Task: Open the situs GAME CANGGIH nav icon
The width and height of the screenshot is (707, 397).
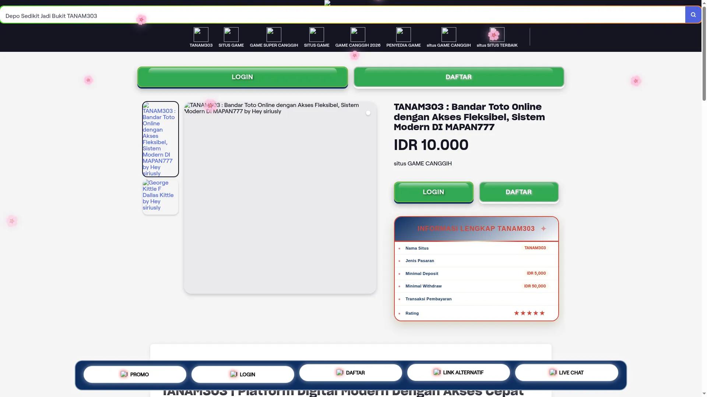Action: pos(449,35)
